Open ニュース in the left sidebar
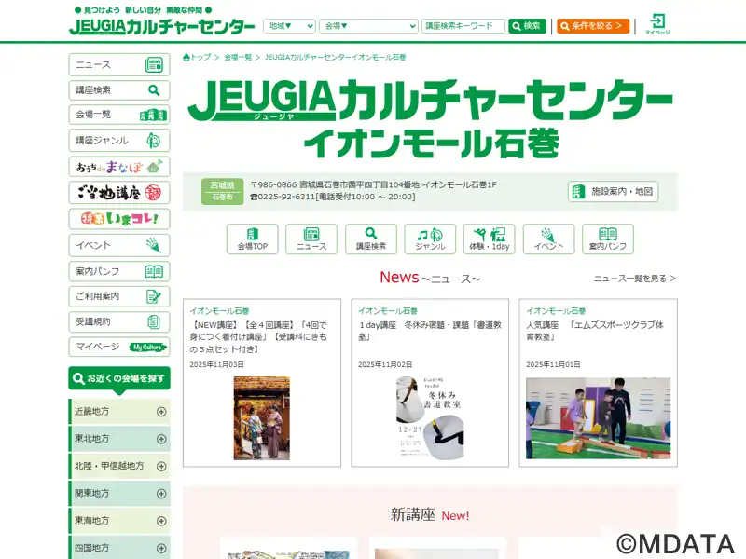 pos(119,64)
